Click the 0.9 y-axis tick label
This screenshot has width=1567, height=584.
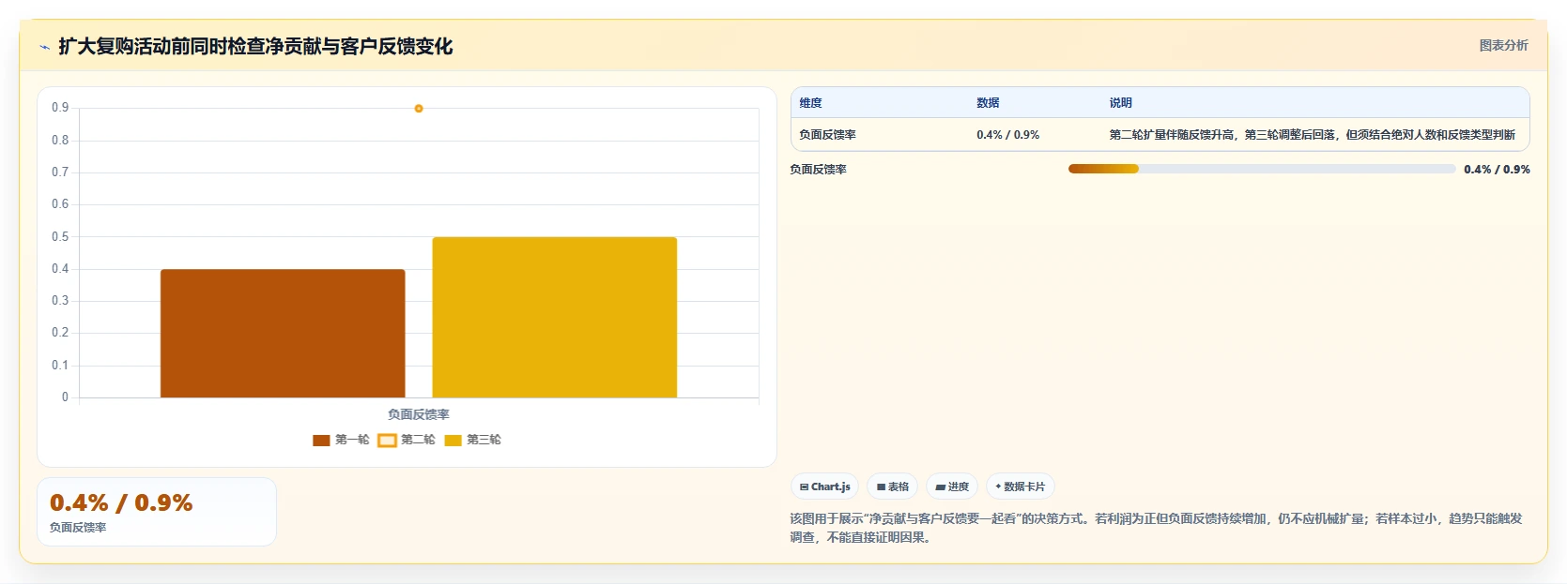(60, 108)
